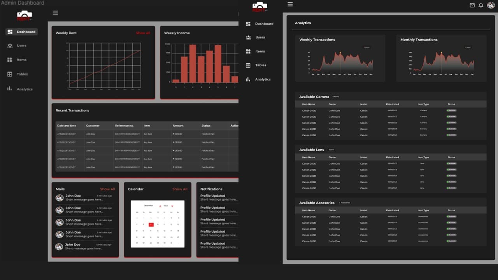The image size is (498, 280).
Task: Toggle Available status on the first lens row
Action: (451, 164)
